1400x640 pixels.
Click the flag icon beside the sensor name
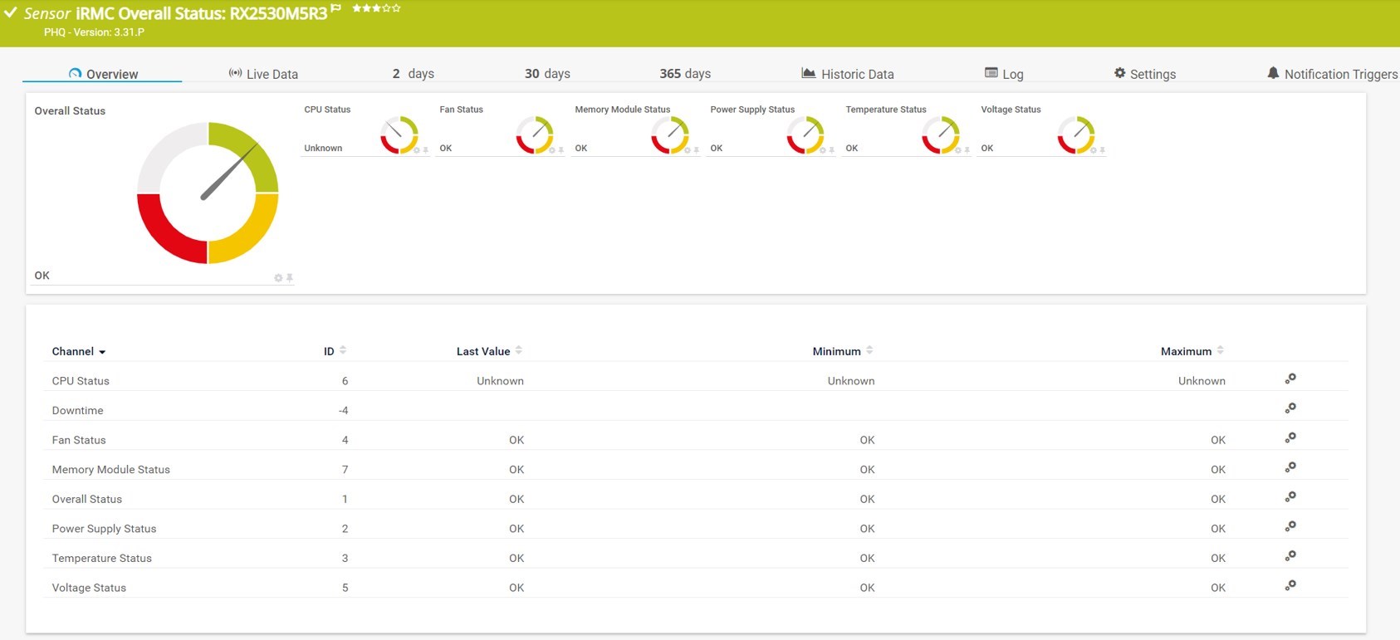[335, 7]
